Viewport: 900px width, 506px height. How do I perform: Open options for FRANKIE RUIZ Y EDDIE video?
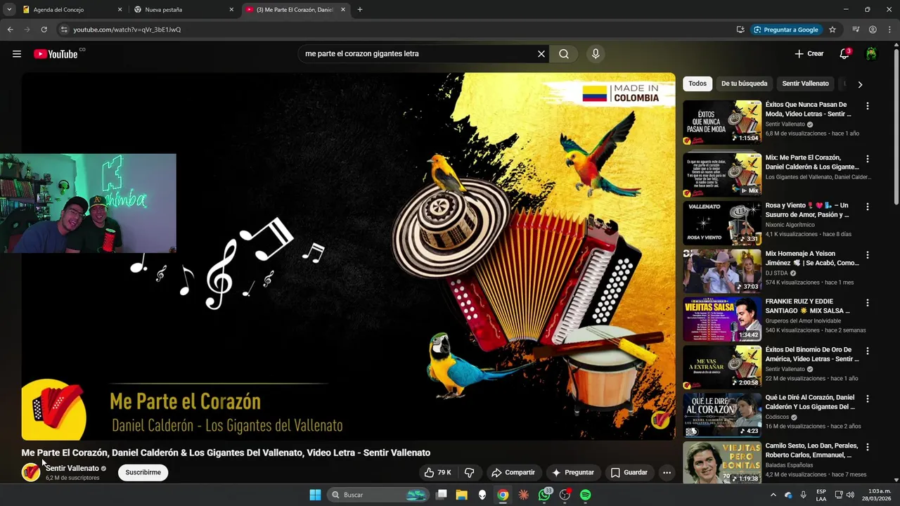pos(867,303)
